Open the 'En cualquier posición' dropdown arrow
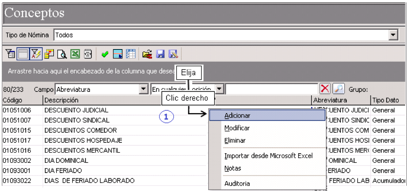The height and width of the screenshot is (193, 407). (x=220, y=89)
